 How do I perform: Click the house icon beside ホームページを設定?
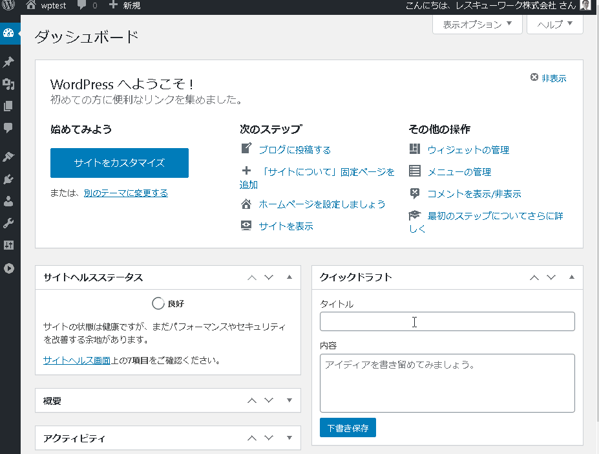pos(246,204)
